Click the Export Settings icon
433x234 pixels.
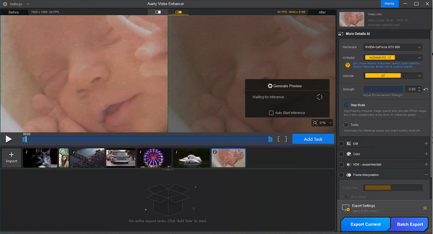(346, 208)
